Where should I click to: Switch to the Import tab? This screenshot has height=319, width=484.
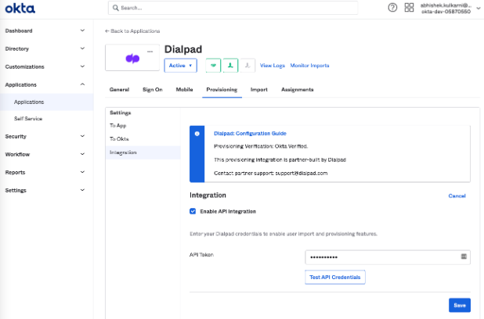[x=259, y=90]
